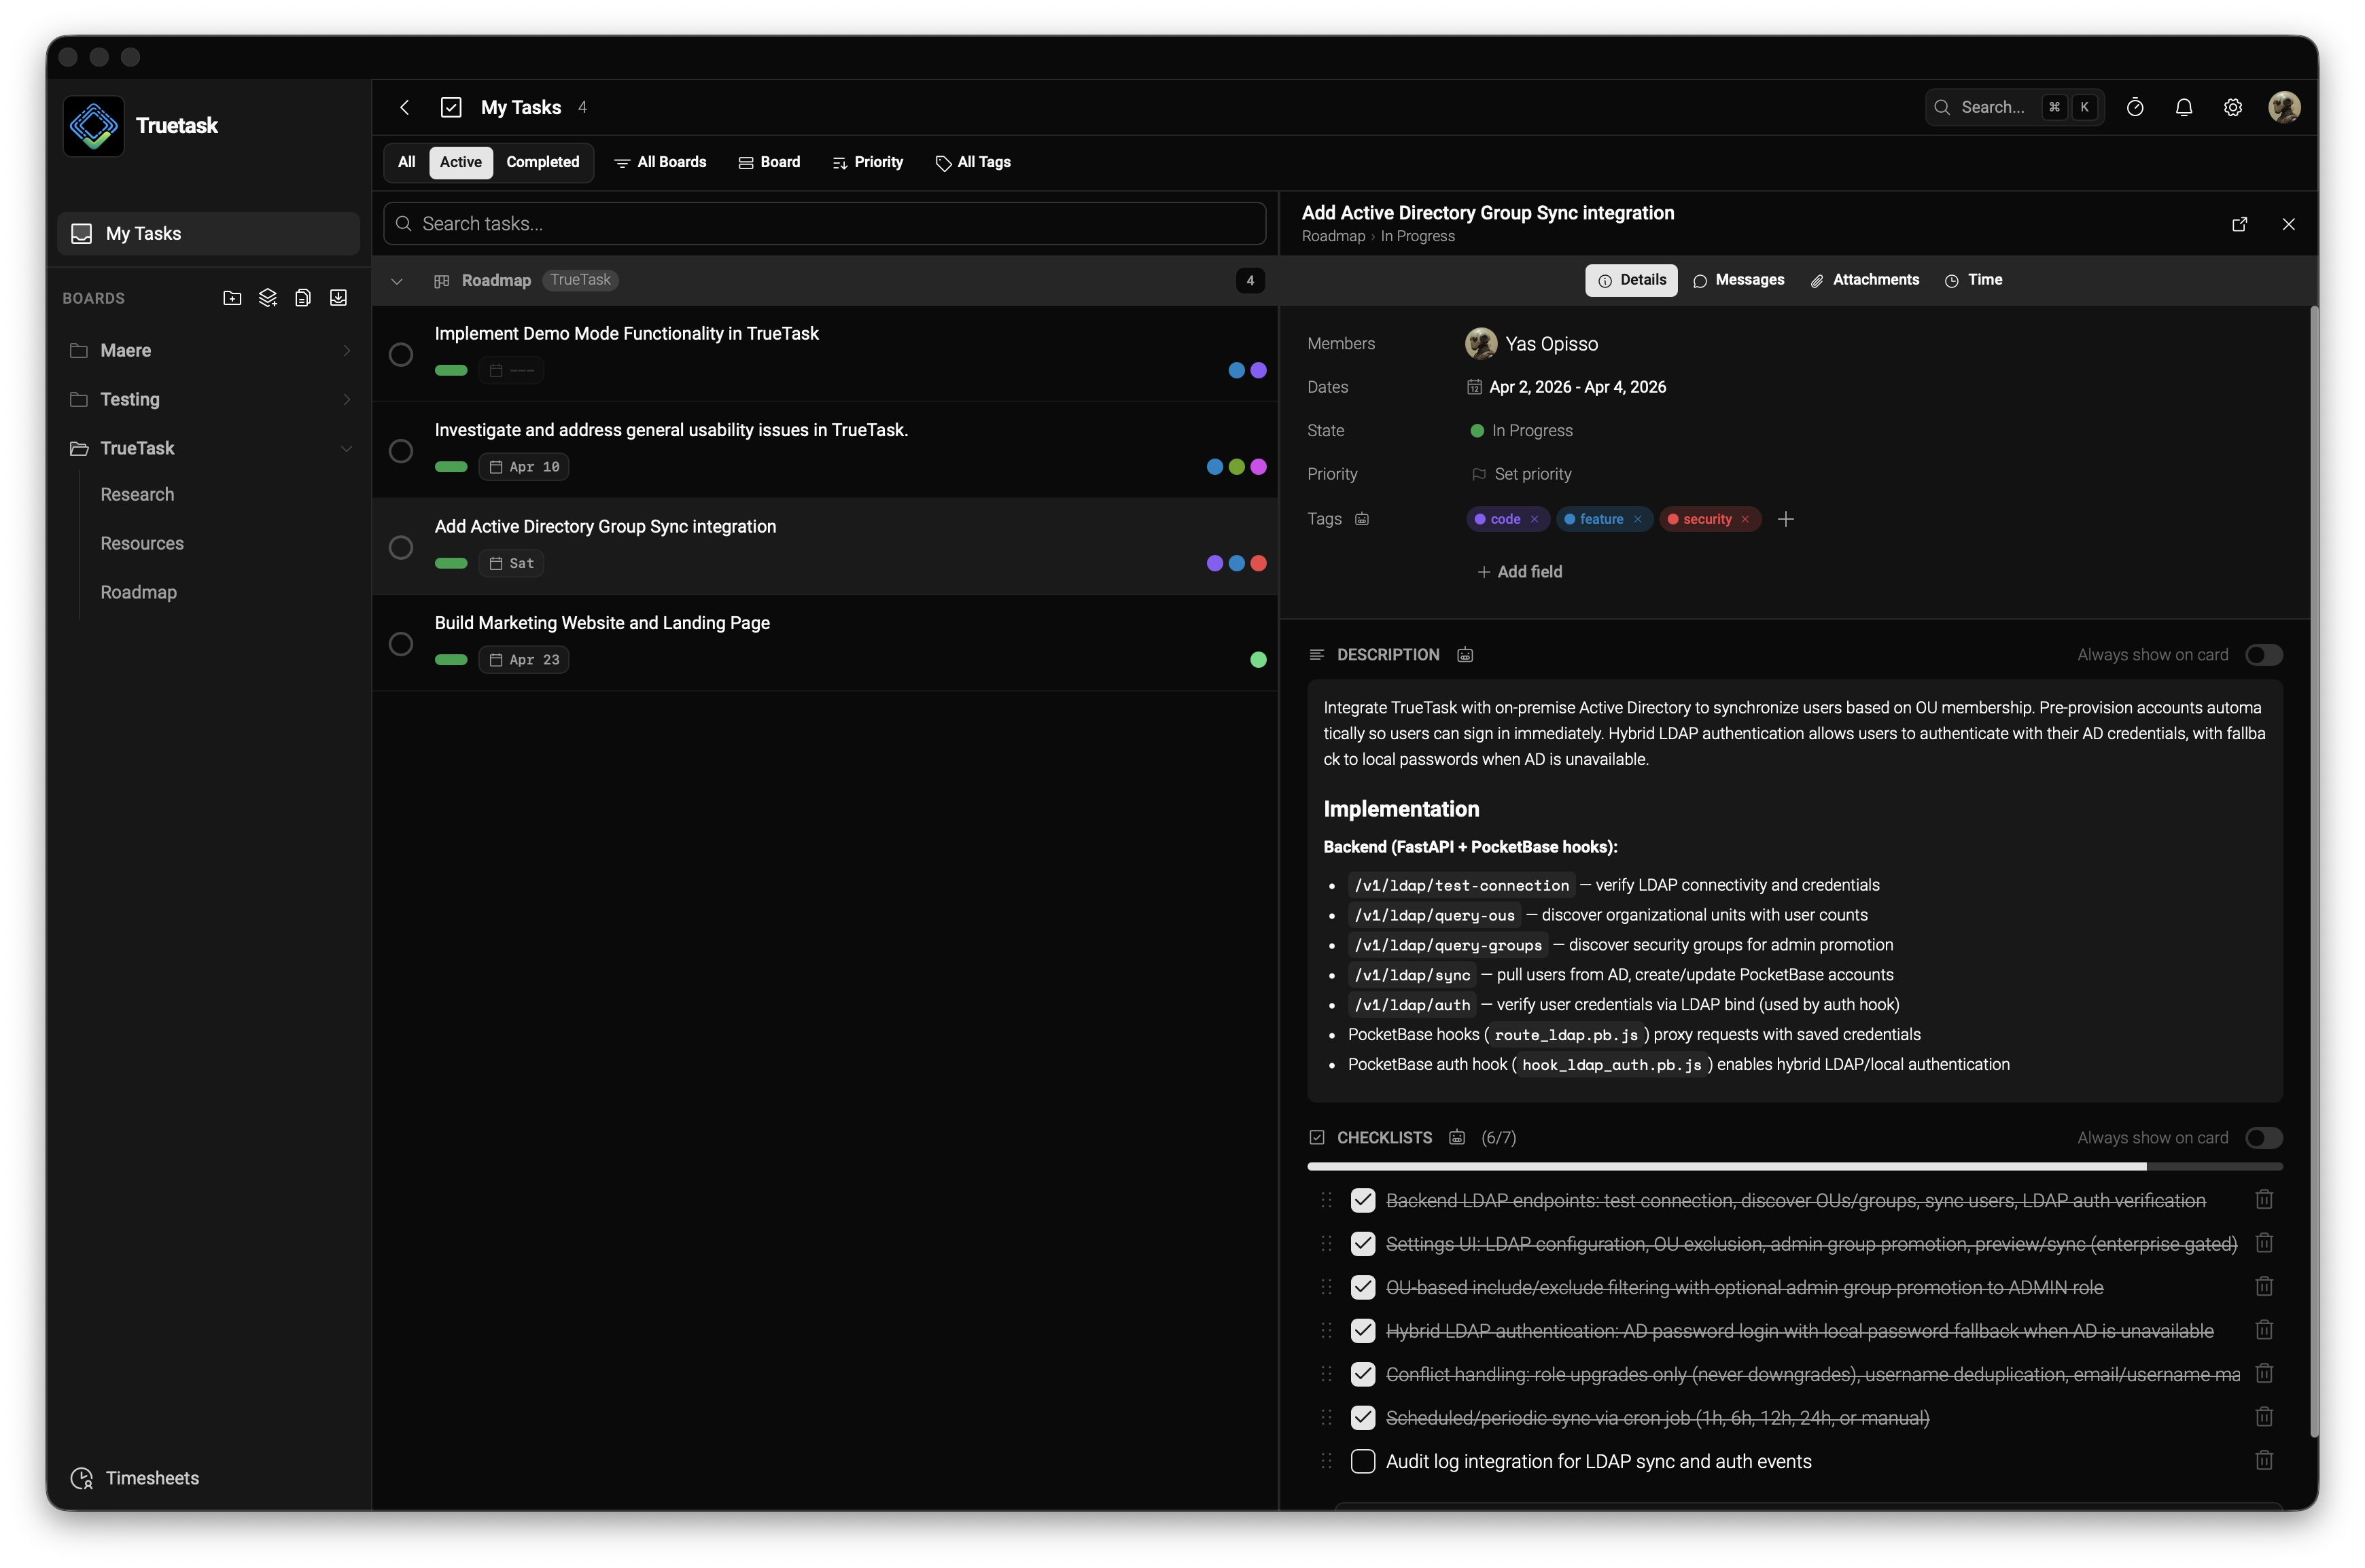Open task in new window via external link icon
The height and width of the screenshot is (1568, 2365).
[2240, 224]
